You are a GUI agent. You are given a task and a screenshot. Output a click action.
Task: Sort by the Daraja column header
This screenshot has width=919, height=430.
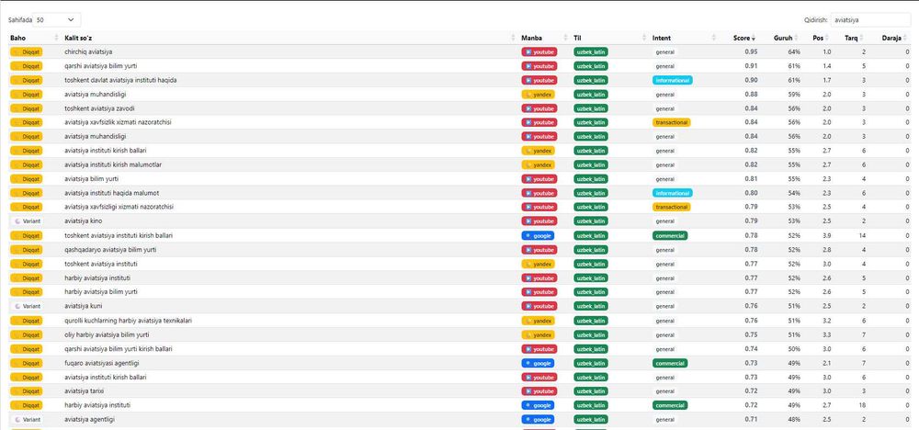coord(891,38)
